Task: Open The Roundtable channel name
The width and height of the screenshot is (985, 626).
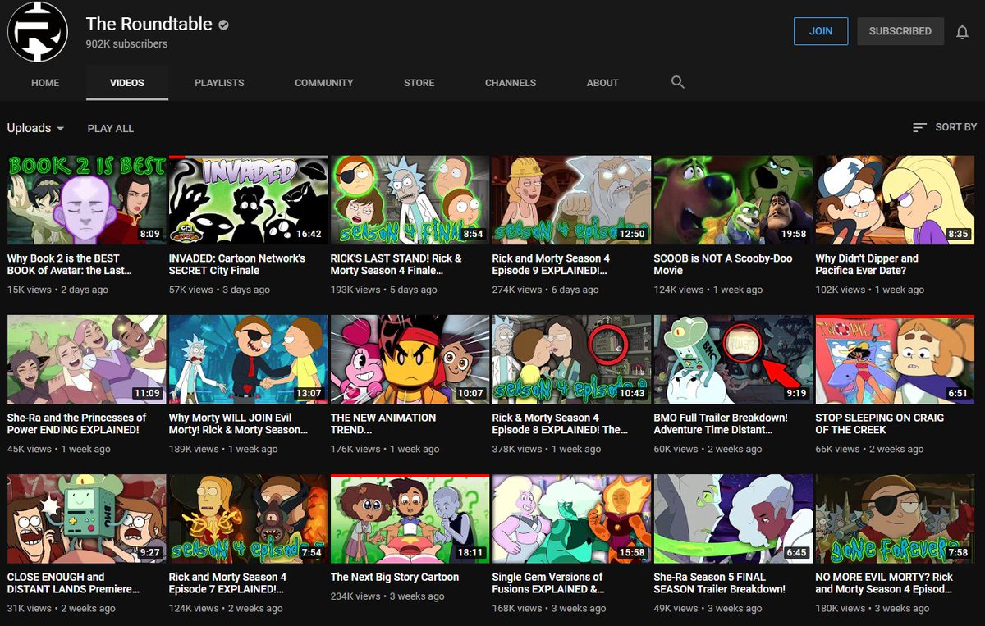Action: coord(149,25)
